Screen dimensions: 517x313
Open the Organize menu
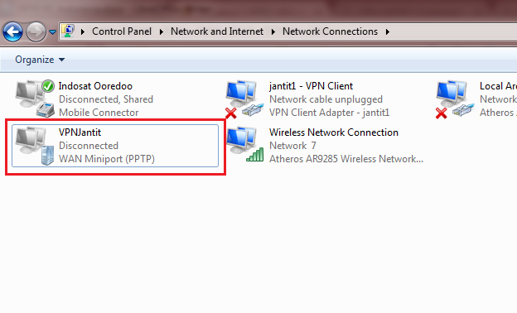pyautogui.click(x=40, y=60)
